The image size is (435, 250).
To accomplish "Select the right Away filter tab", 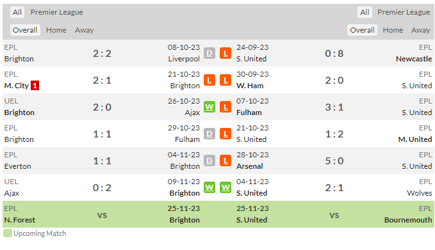I will [x=420, y=30].
